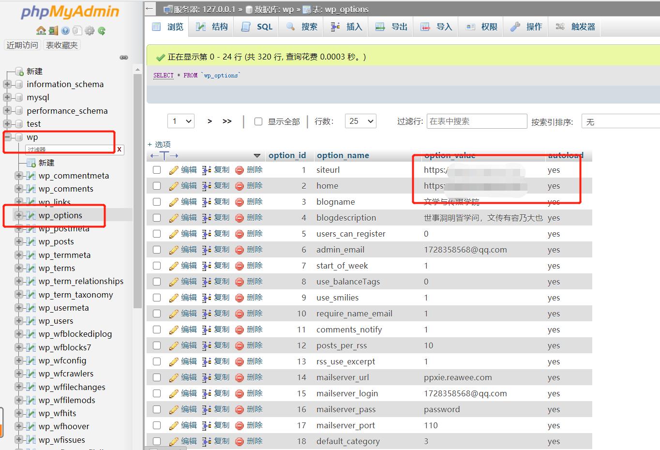Viewport: 660px width, 450px height.
Task: Copy the users_can_register row
Action: 216,234
